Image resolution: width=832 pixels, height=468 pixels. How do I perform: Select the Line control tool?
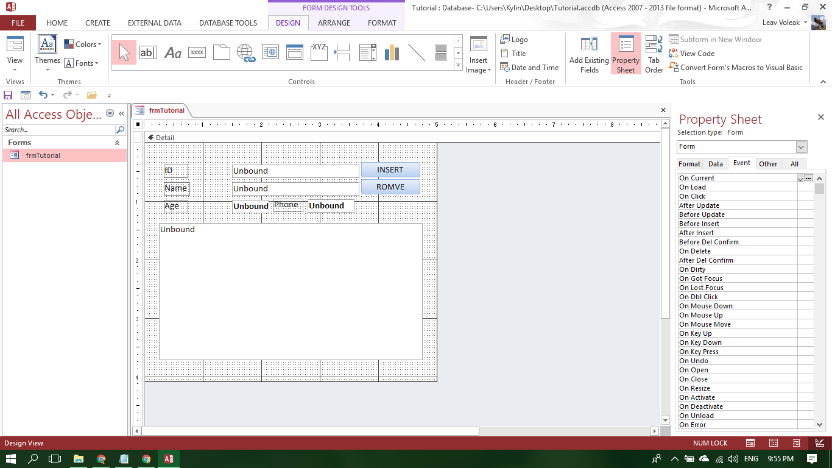(417, 52)
